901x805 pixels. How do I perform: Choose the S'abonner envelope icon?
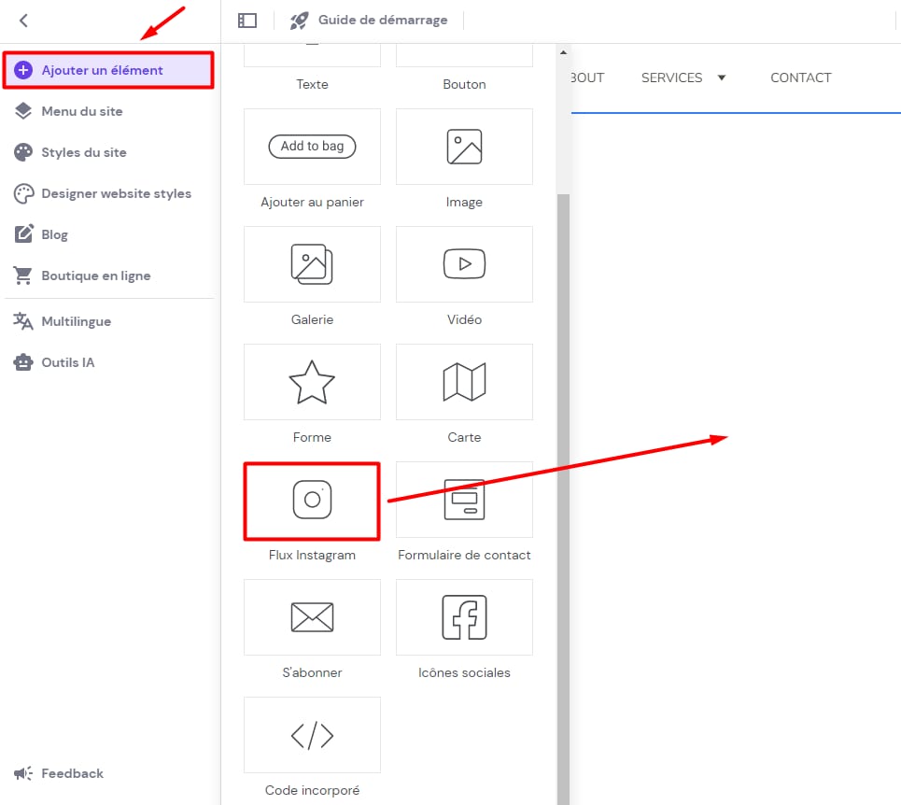coord(312,617)
